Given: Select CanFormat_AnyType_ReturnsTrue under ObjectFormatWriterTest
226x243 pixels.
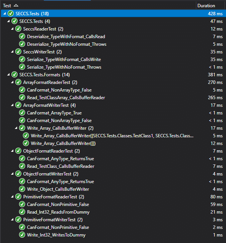Looking at the screenshot, I should [61, 182].
